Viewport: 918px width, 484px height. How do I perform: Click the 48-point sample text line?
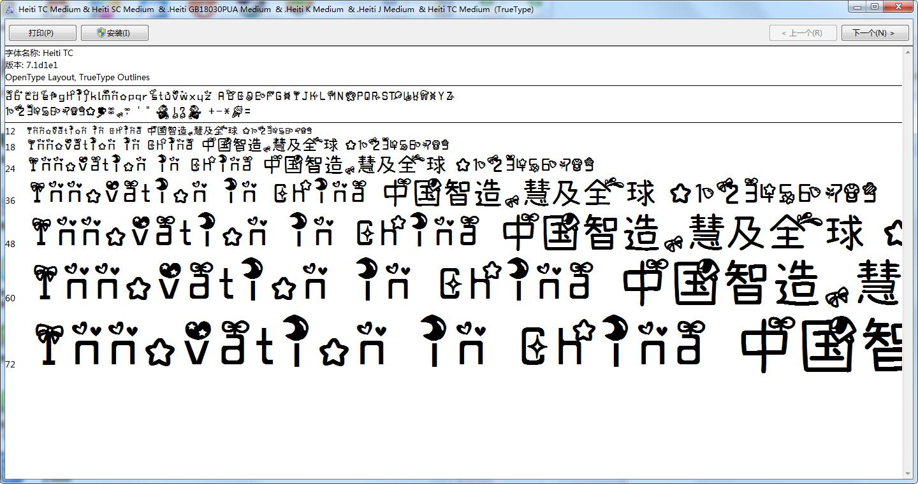click(467, 232)
